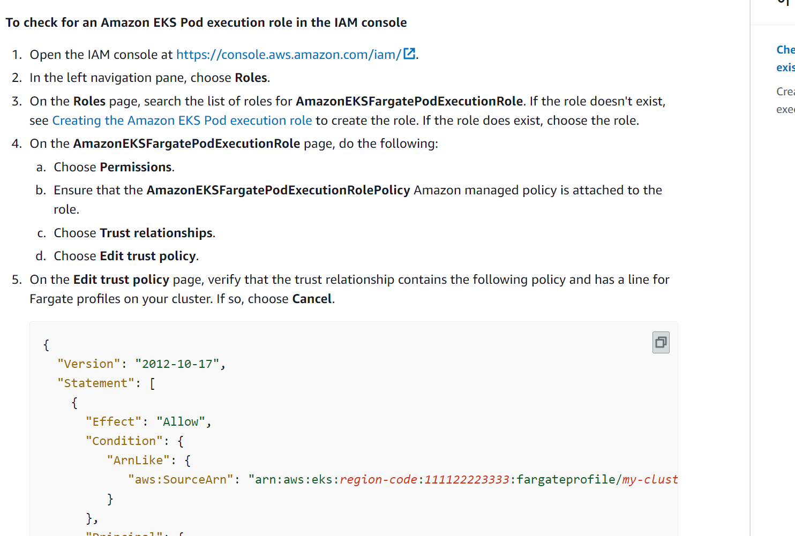Viewport: 795px width, 536px height.
Task: Click the bold Trust relationships text
Action: coord(156,233)
